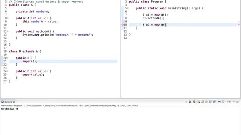Click 'public void methodA() {' signature
Viewport: 241px width, 135px height.
coord(35,31)
